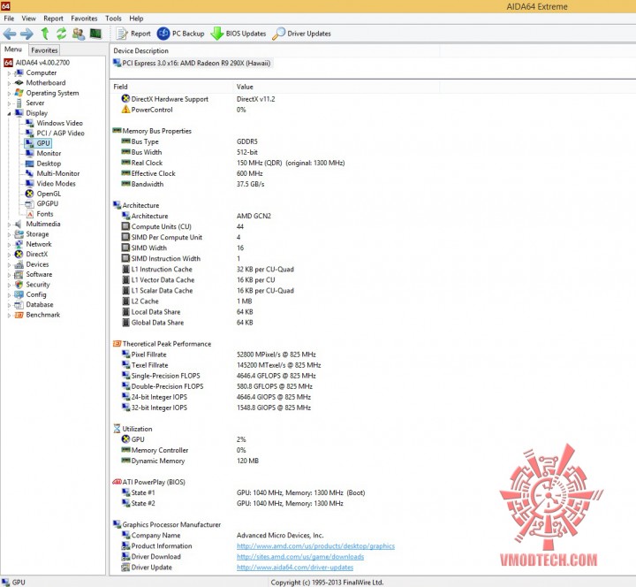
Task: Click the Database tree icon
Action: (x=19, y=305)
